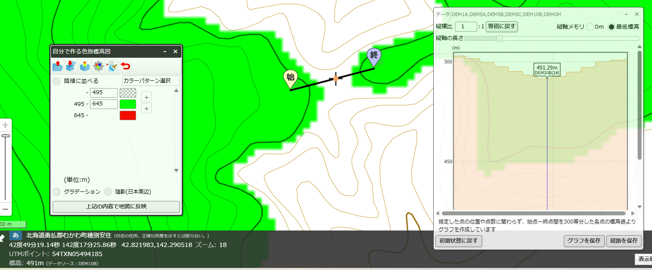The height and width of the screenshot is (270, 652).
Task: Click the 上記の内容で地図に反映 button
Action: (116, 207)
